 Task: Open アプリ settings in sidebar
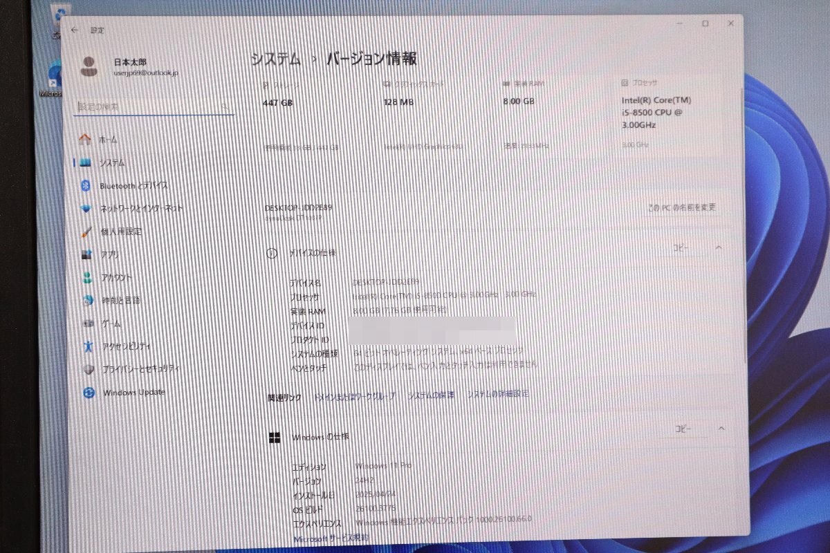100,254
